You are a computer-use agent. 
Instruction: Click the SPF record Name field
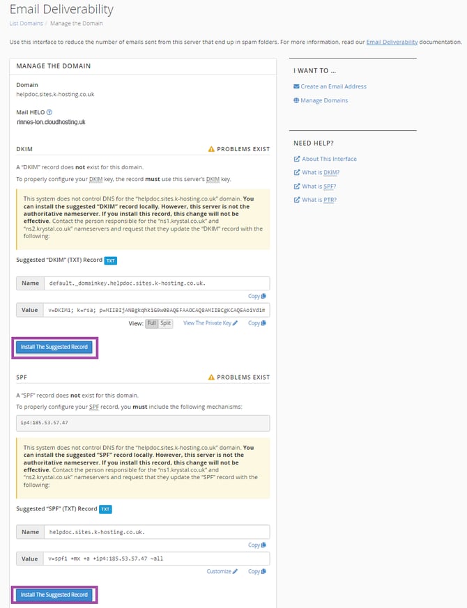point(157,532)
